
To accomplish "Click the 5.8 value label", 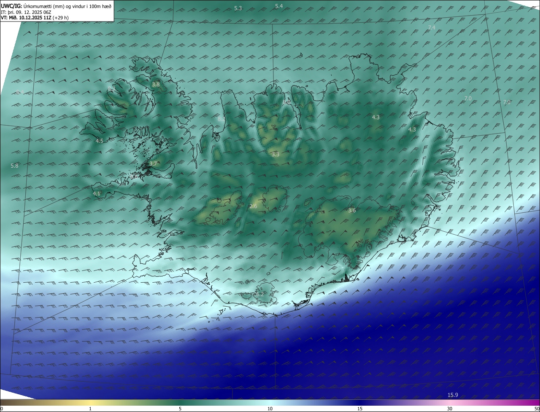I will (14, 166).
